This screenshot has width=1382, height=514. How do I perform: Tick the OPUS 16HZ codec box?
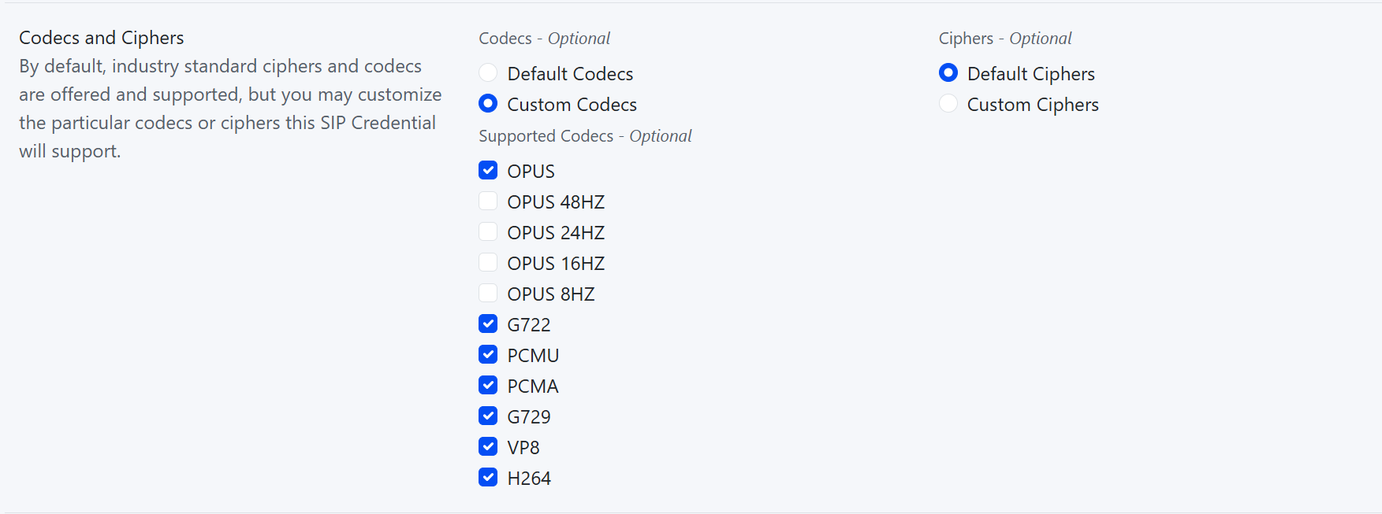pyautogui.click(x=488, y=263)
